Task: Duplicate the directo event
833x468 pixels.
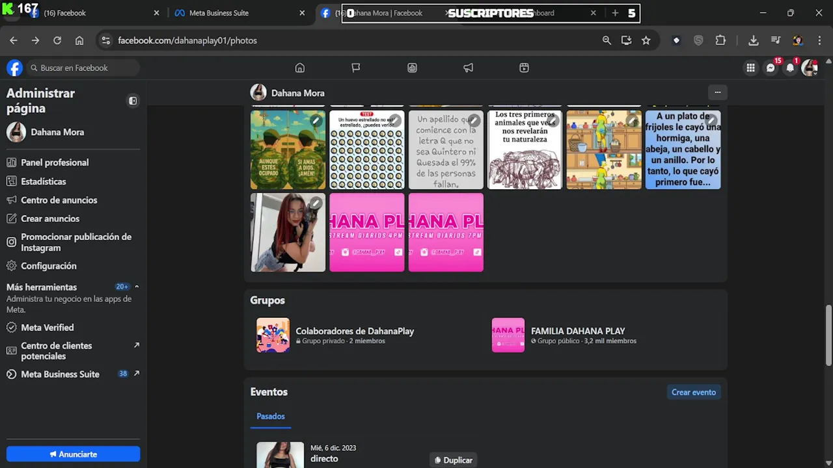Action: [x=453, y=460]
